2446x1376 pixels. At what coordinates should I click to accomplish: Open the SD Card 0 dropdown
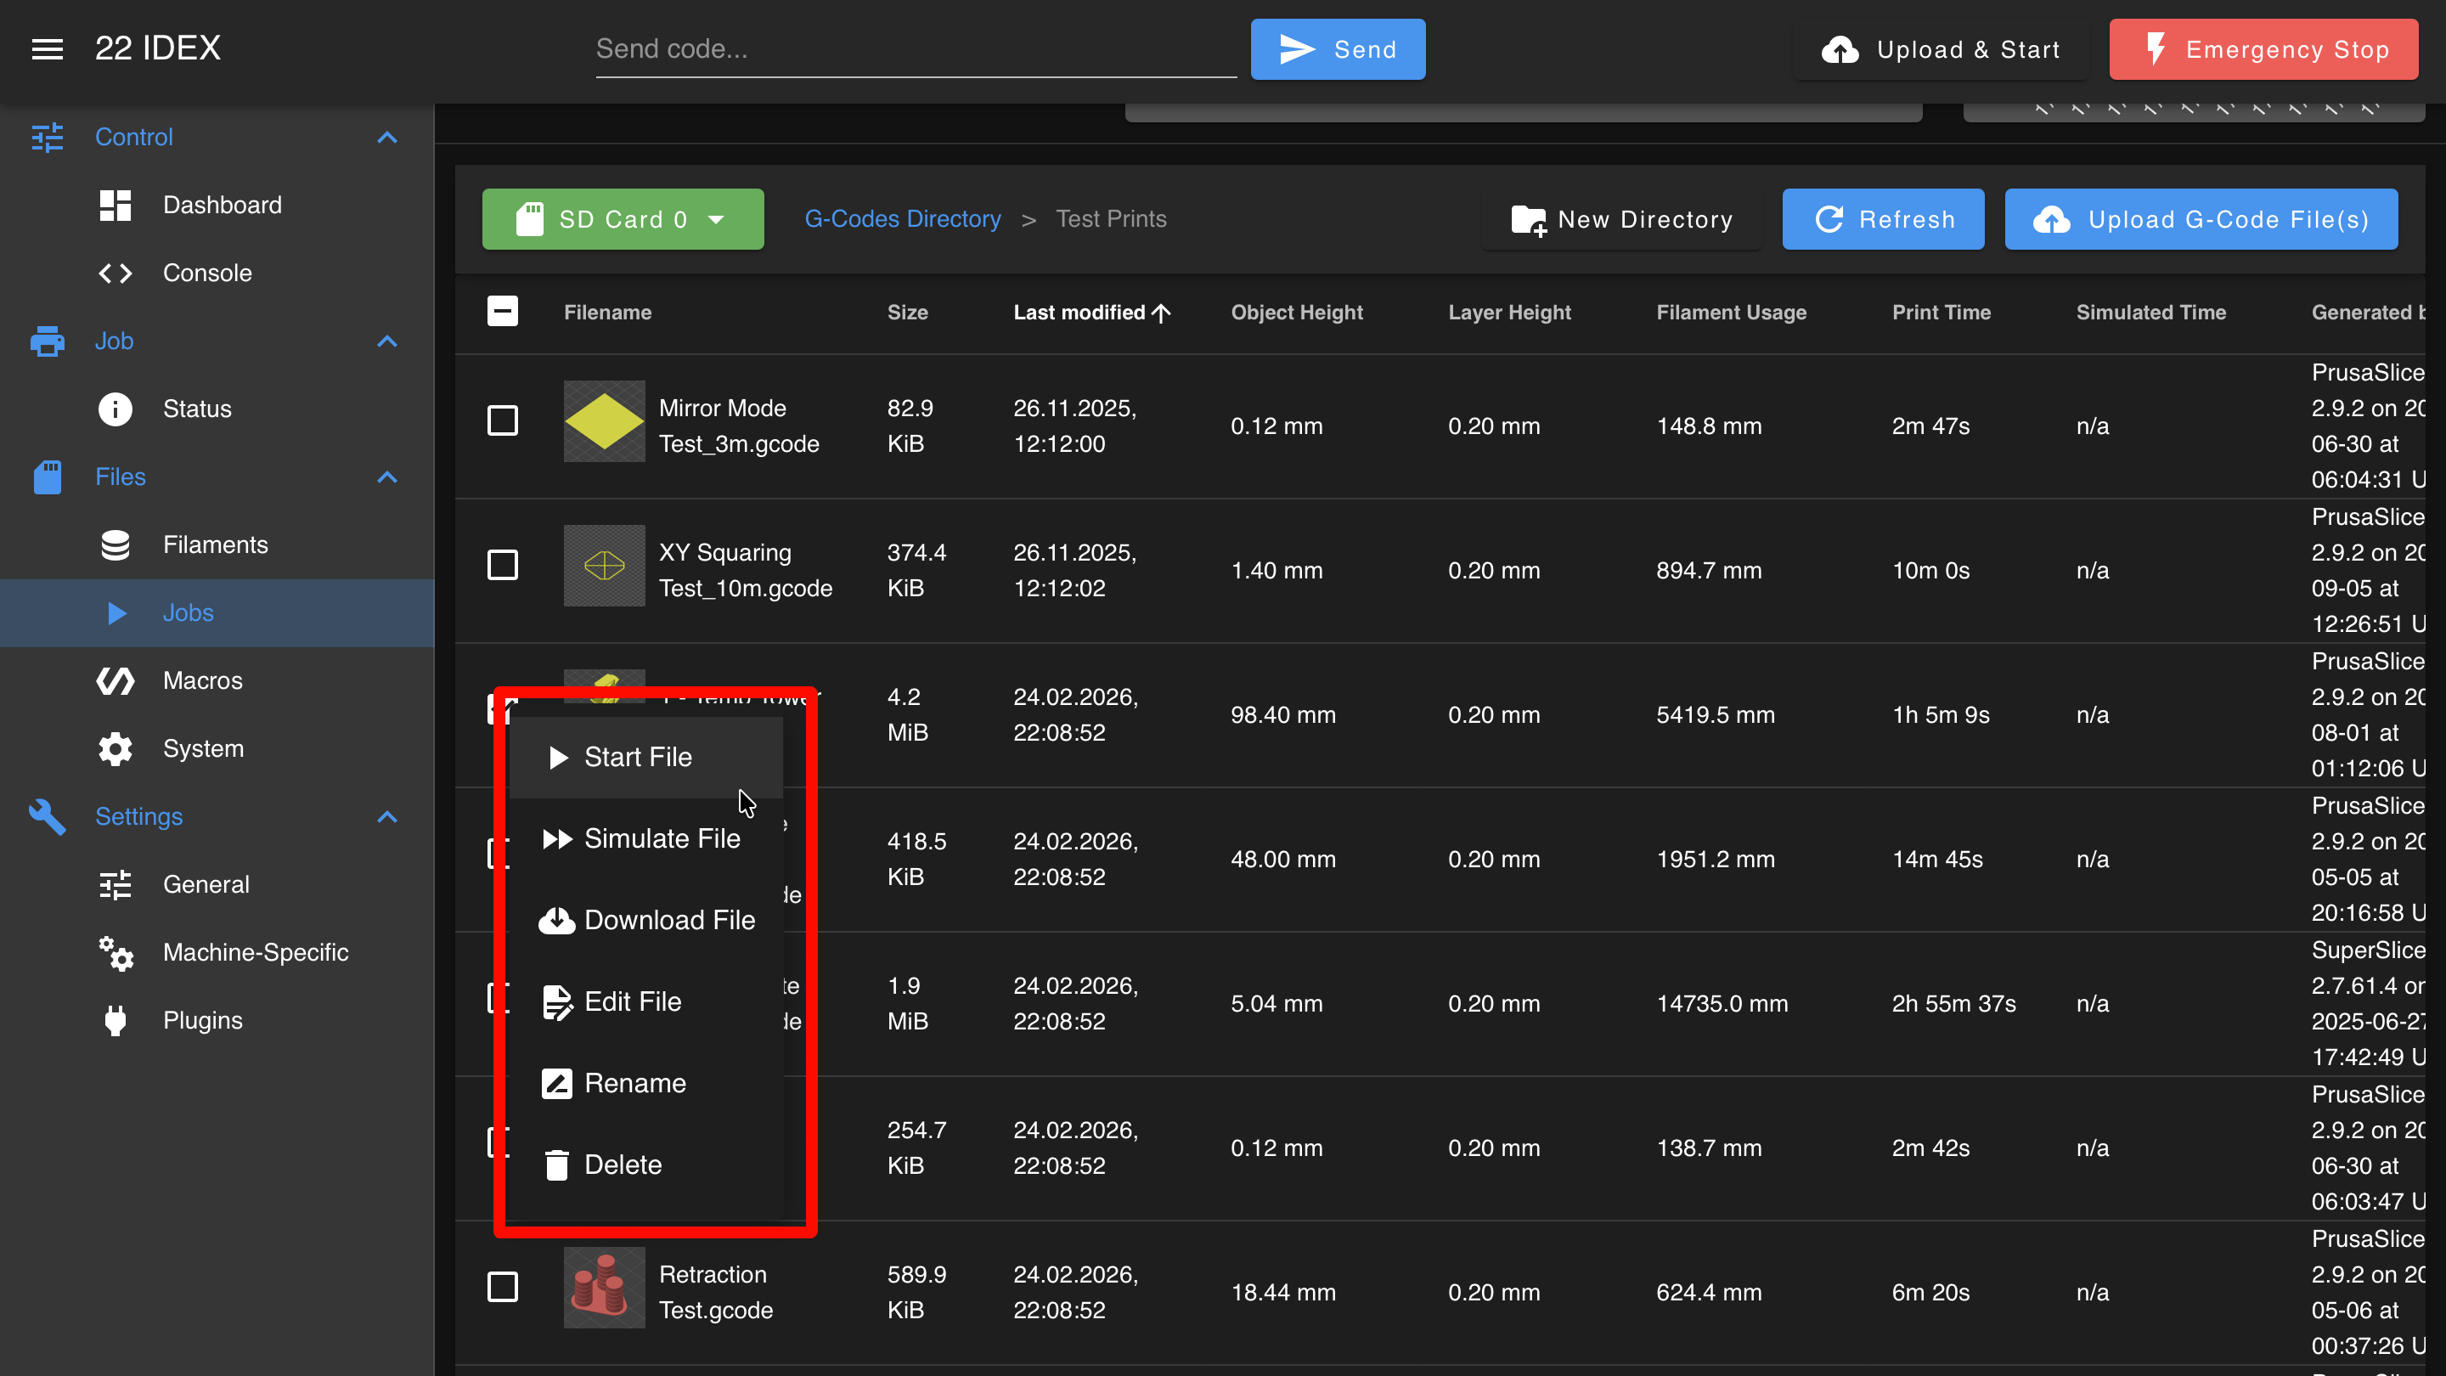coord(623,219)
